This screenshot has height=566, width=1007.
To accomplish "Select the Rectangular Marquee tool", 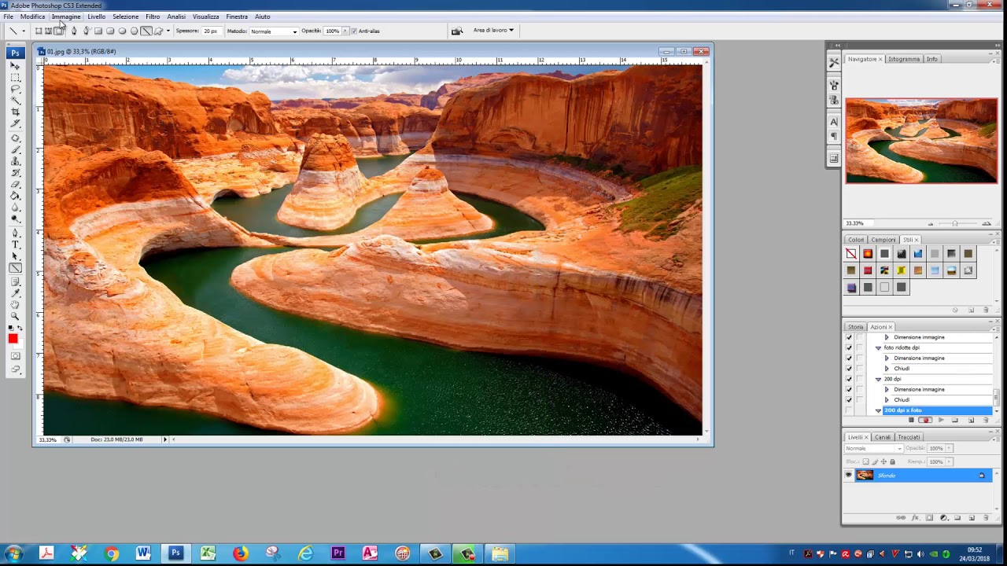I will (15, 78).
